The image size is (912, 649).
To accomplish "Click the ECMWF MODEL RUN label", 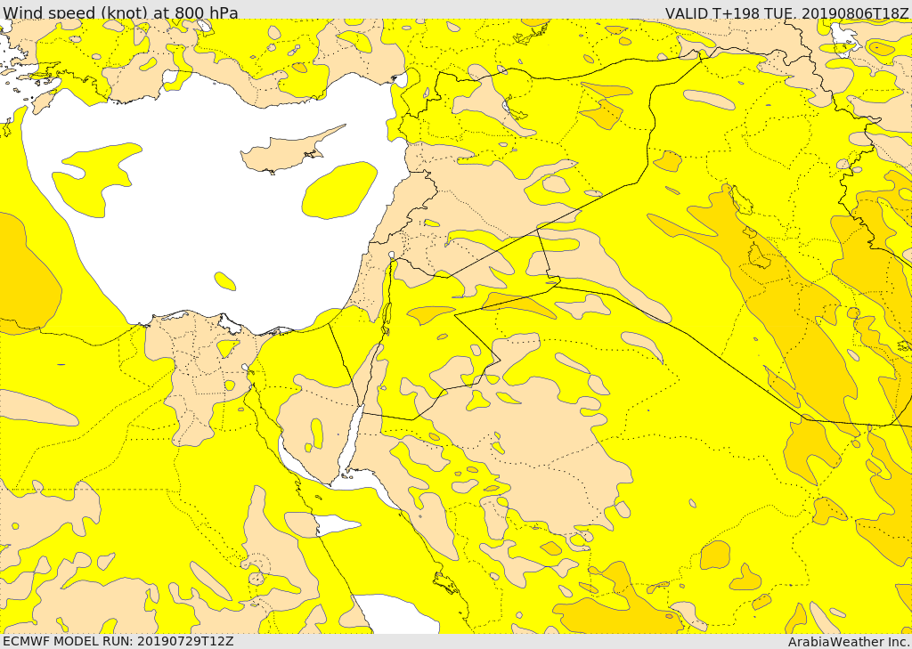I will [x=118, y=641].
